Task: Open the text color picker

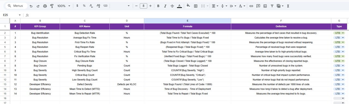Action: point(179,6)
